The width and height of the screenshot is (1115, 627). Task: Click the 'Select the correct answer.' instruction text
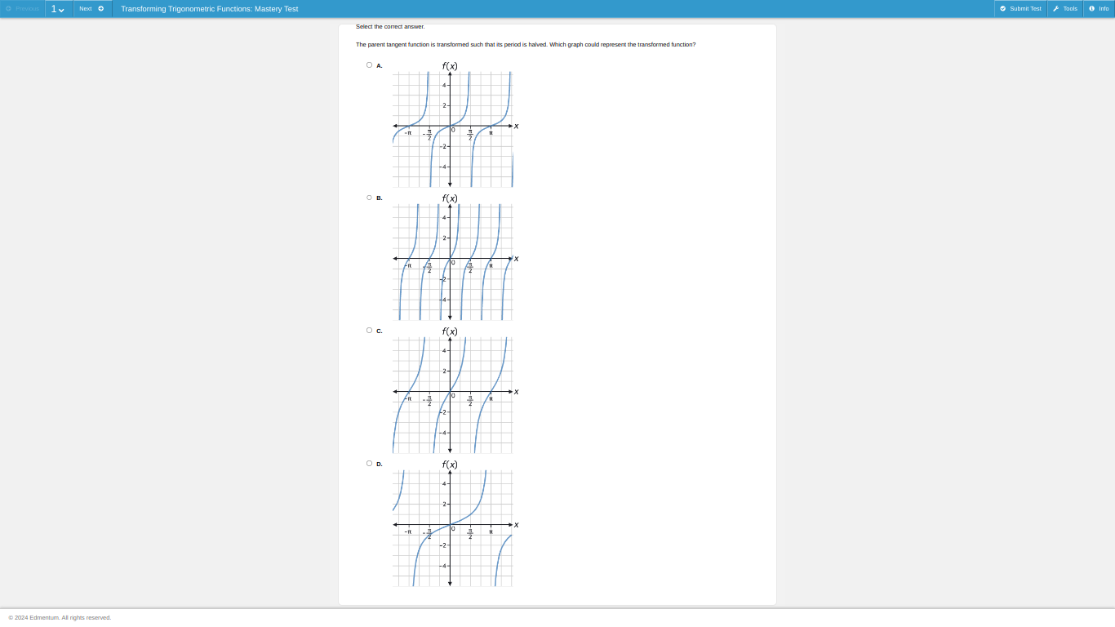point(390,27)
